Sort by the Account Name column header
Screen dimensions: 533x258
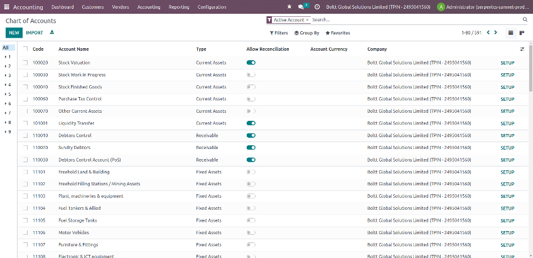tap(73, 49)
